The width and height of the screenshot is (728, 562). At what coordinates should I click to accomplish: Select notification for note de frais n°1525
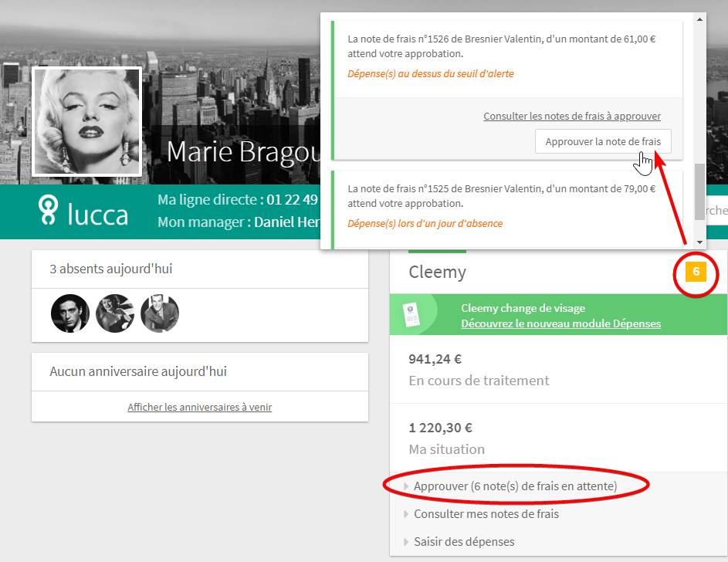pyautogui.click(x=507, y=210)
